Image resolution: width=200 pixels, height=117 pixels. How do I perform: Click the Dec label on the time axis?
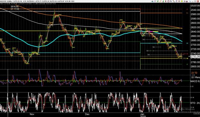coord(87,114)
